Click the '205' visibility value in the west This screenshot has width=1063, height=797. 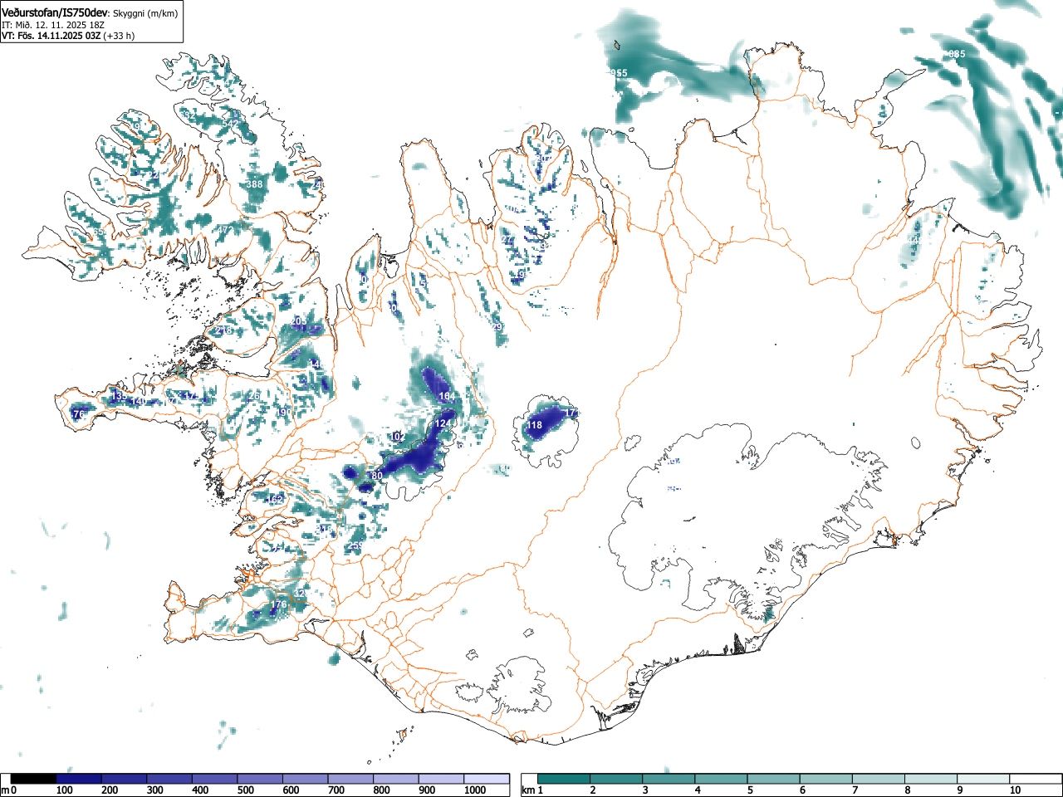click(299, 321)
